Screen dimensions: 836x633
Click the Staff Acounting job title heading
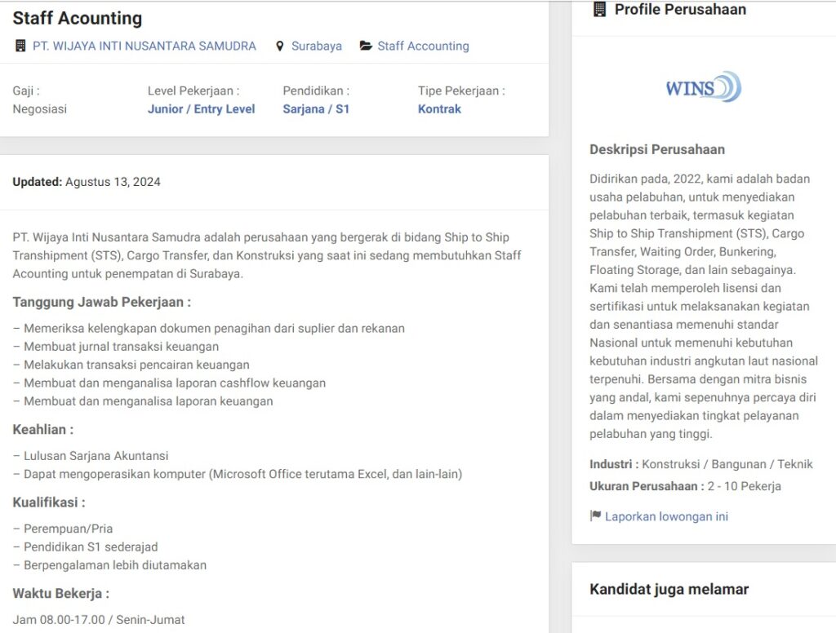pyautogui.click(x=78, y=18)
